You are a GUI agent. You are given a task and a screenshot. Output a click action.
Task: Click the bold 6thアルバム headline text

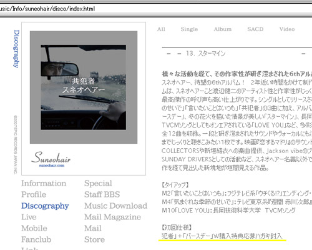(x=236, y=74)
